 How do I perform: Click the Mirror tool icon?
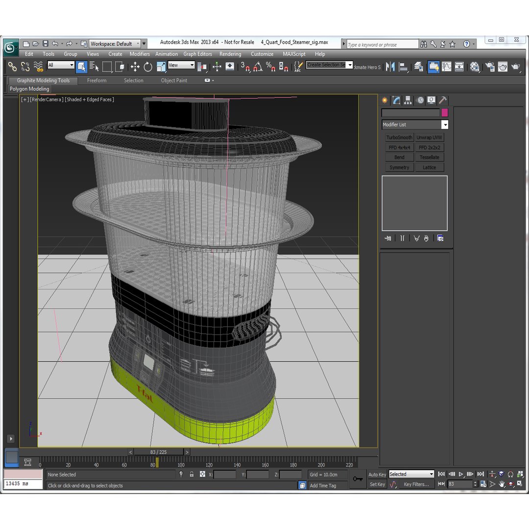point(390,67)
